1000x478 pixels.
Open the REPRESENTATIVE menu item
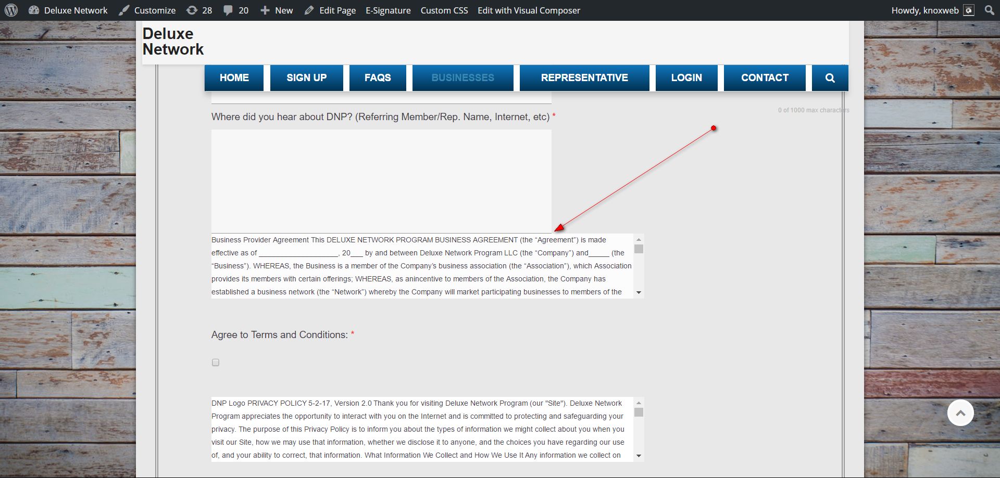click(x=584, y=78)
